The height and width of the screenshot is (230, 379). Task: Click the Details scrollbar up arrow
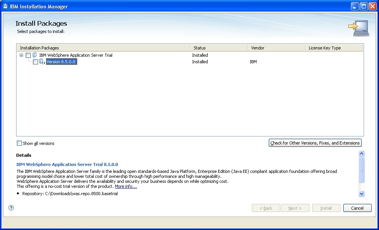362,153
